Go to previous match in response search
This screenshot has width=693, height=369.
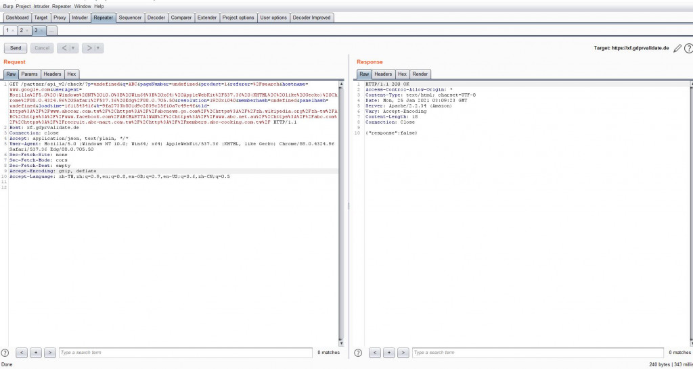pyautogui.click(x=375, y=353)
